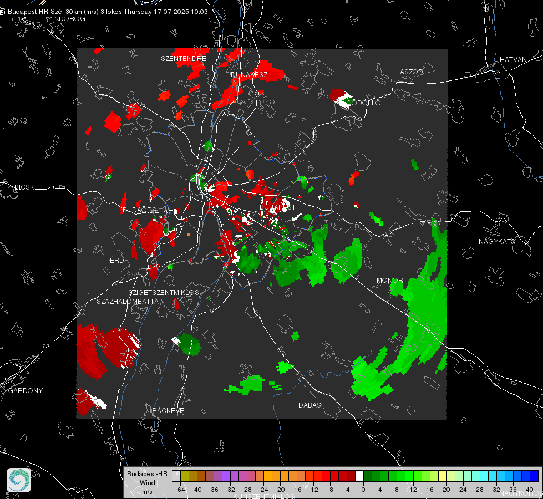Select the RÁCKEVE town label
The width and height of the screenshot is (543, 499).
(x=168, y=411)
